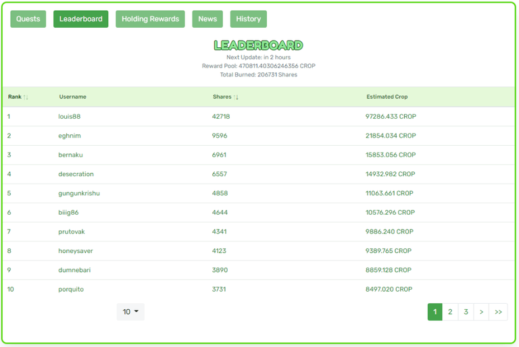Select username porquito
Screen dimensions: 519x347
point(71,289)
